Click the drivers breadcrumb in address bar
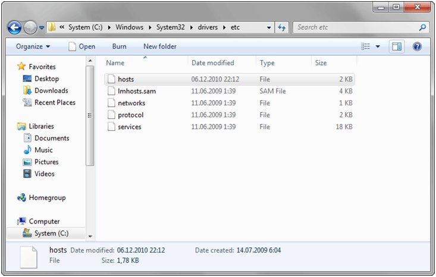The width and height of the screenshot is (436, 277). click(x=208, y=27)
